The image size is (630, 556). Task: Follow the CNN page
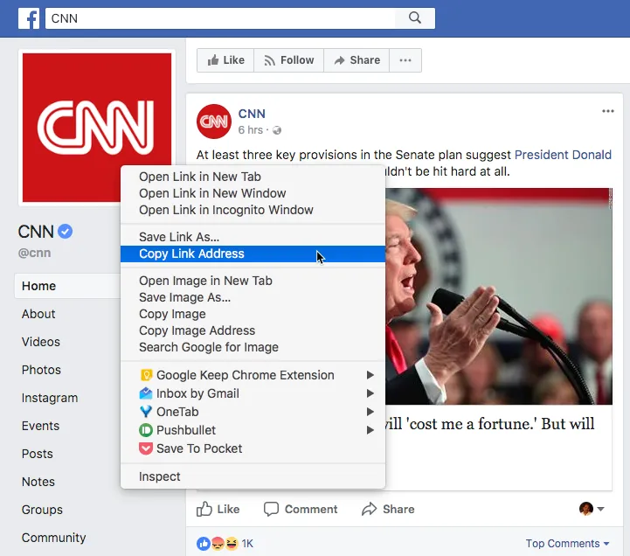[288, 60]
